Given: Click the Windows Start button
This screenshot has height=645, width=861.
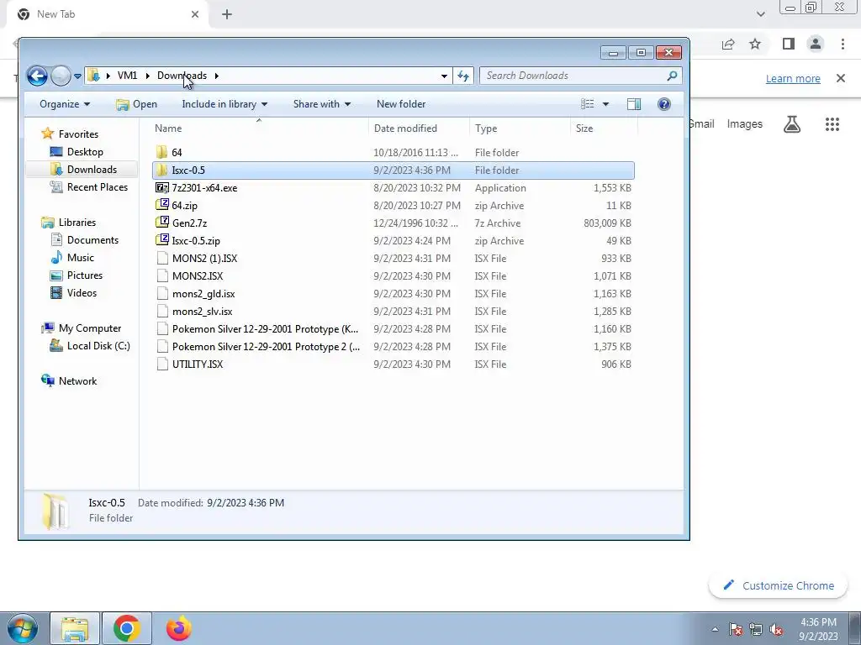Looking at the screenshot, I should [21, 628].
